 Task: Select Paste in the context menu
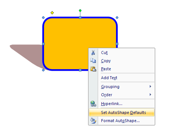pos(122,69)
